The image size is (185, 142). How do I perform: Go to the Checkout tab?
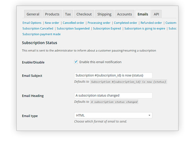(84, 14)
